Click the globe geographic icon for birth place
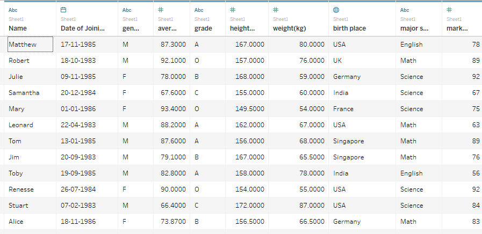482x234 pixels. [336, 10]
